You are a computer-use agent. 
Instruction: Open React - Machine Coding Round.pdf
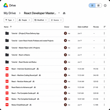[x=25, y=75]
